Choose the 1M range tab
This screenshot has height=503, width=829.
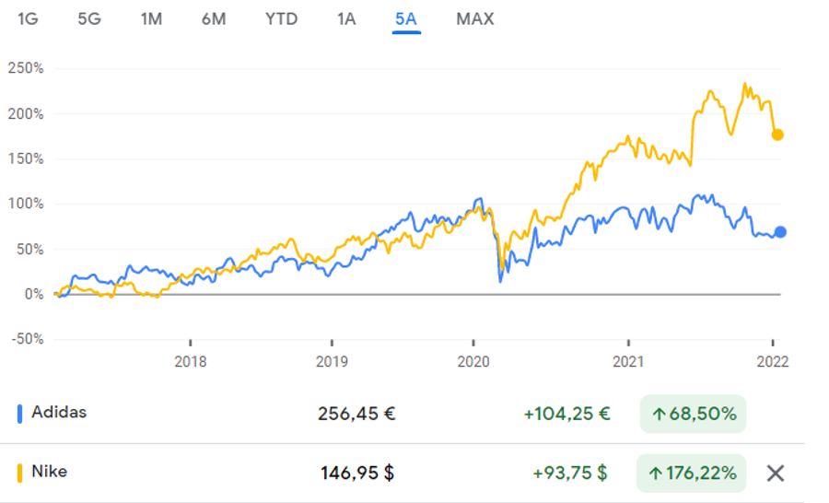coord(151,19)
